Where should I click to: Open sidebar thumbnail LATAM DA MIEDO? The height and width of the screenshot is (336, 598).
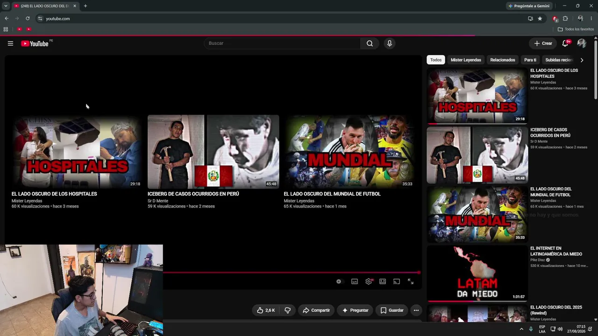click(x=477, y=273)
